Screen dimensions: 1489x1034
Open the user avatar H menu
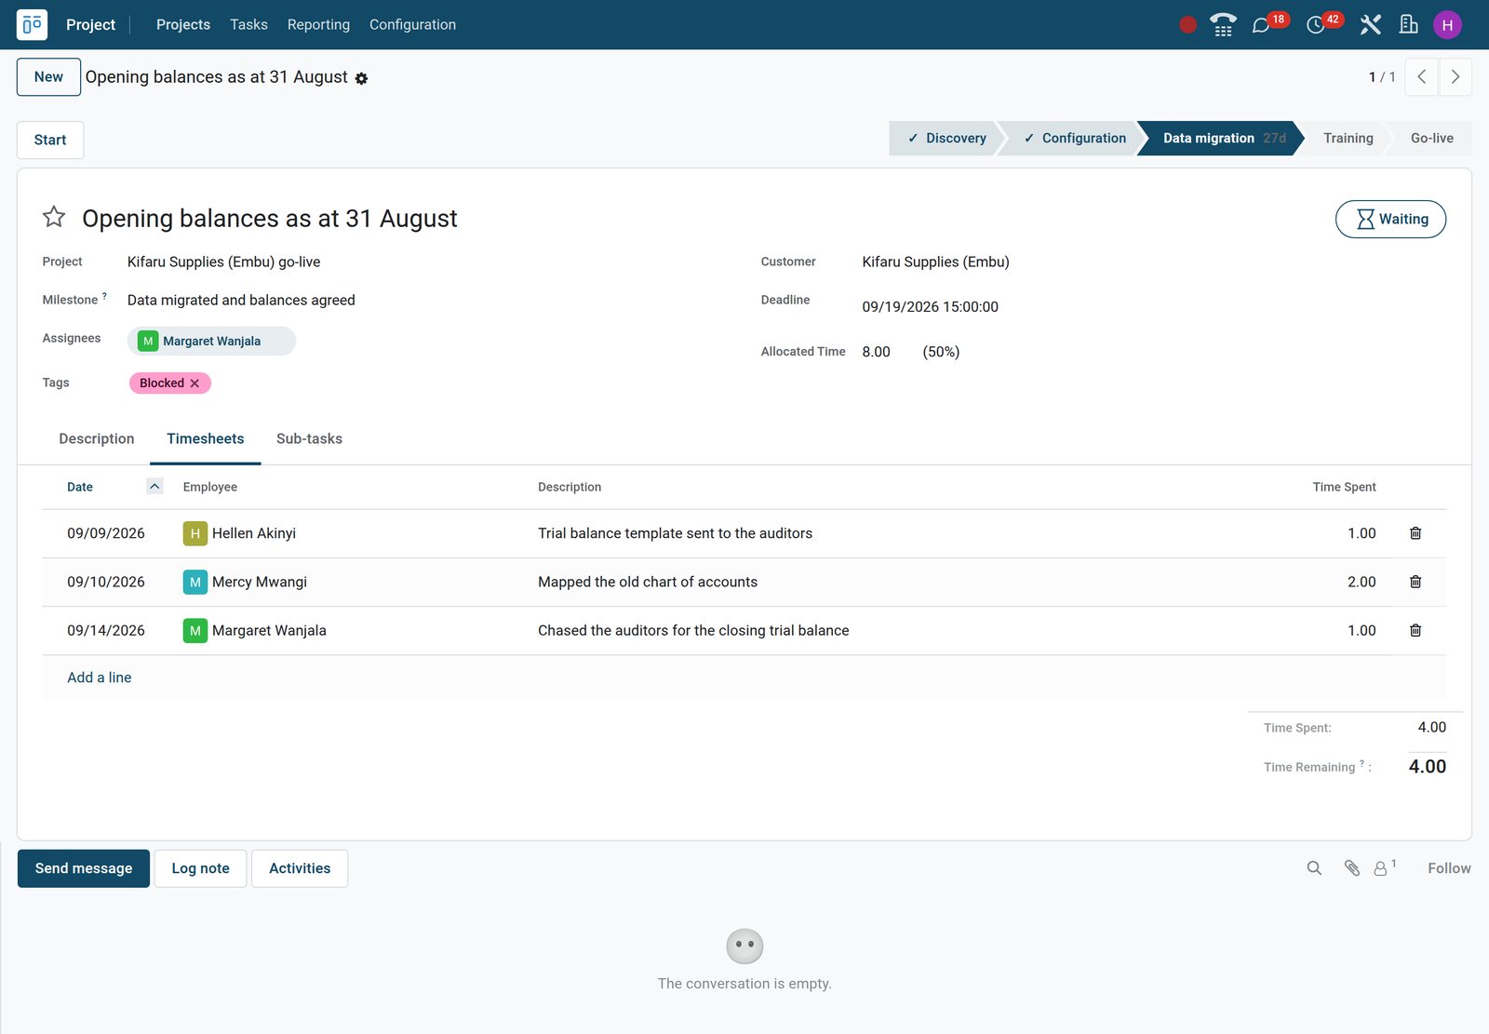pyautogui.click(x=1447, y=25)
